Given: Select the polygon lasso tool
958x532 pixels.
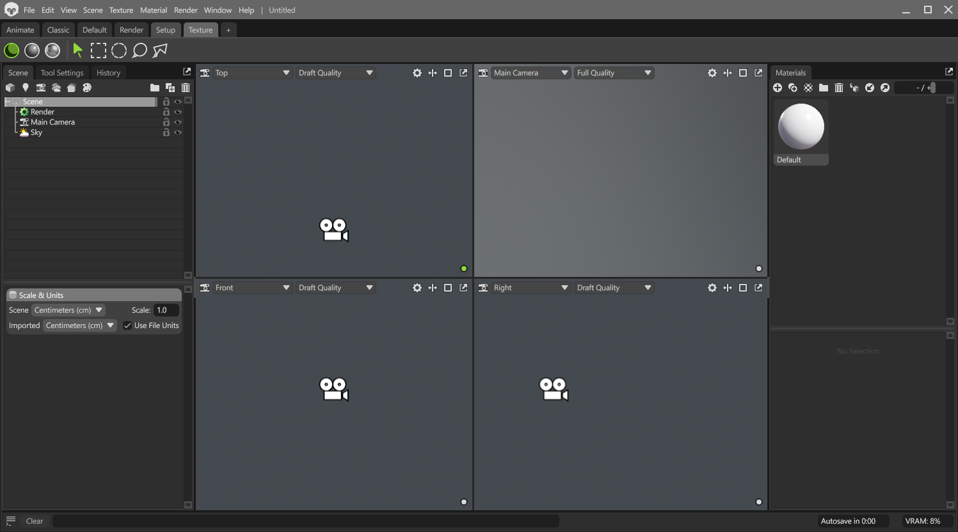Looking at the screenshot, I should (x=159, y=50).
